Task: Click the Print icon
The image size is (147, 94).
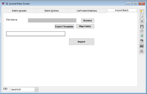Action: tap(142, 51)
